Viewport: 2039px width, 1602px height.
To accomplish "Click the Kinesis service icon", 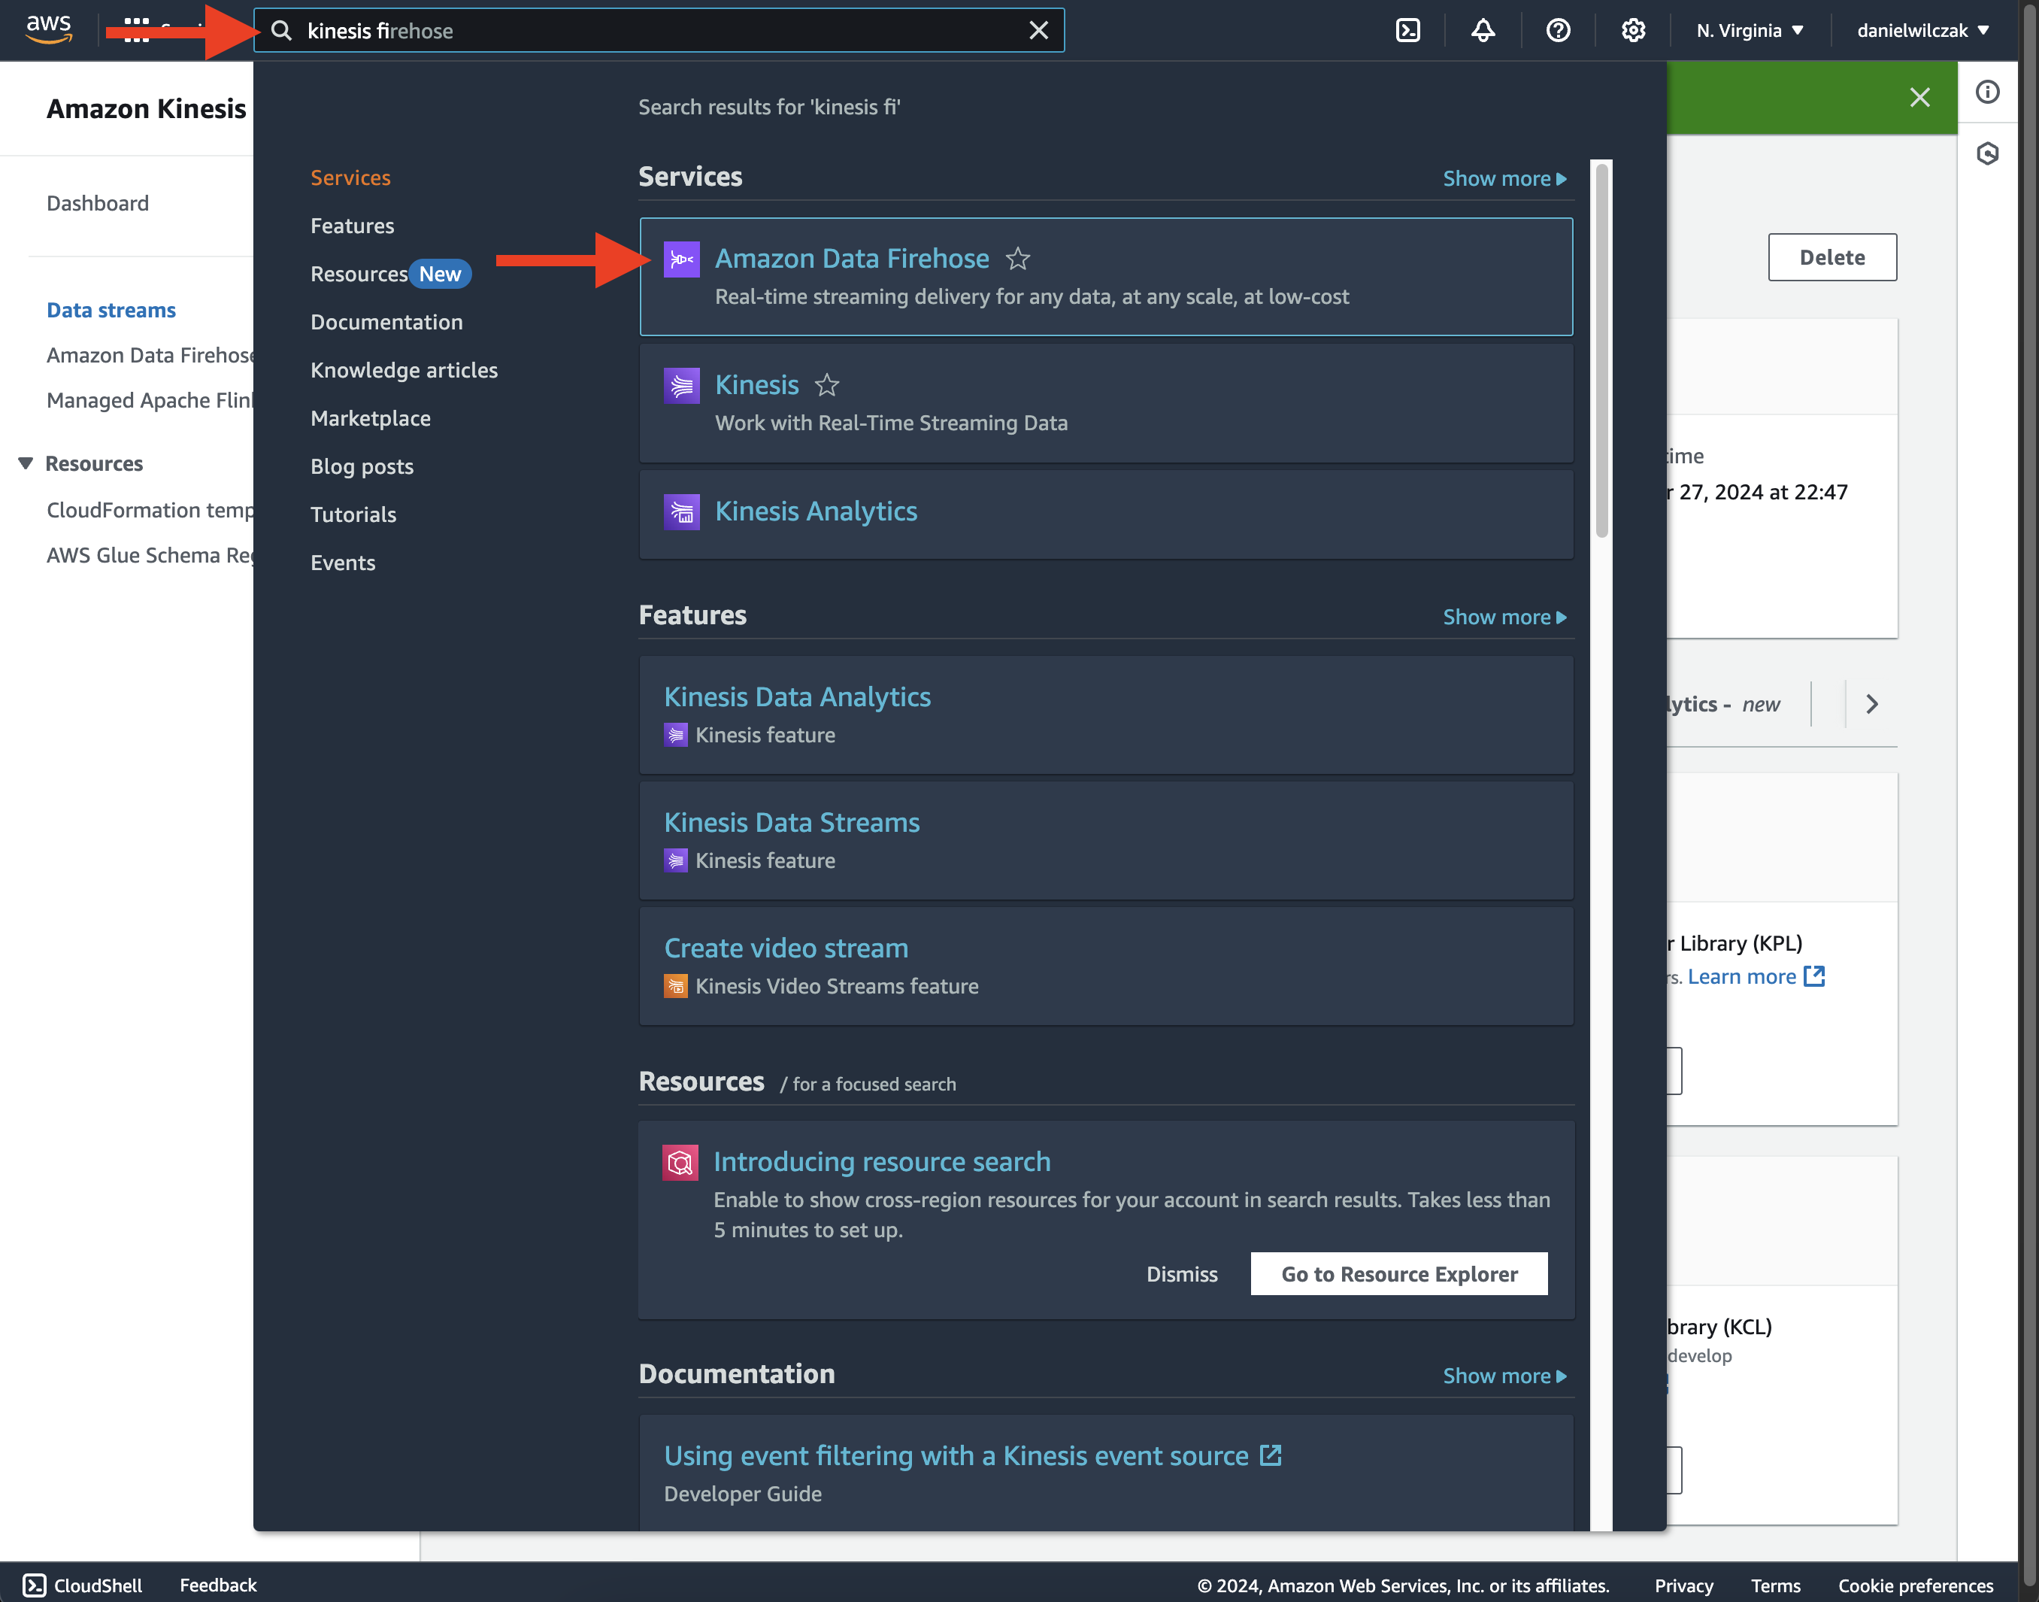I will pos(681,386).
